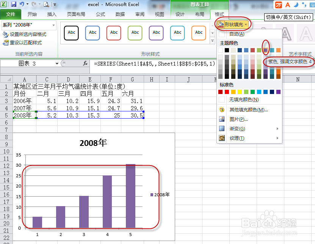Switch to the 视图 tab
315x244 pixels.
[159, 14]
